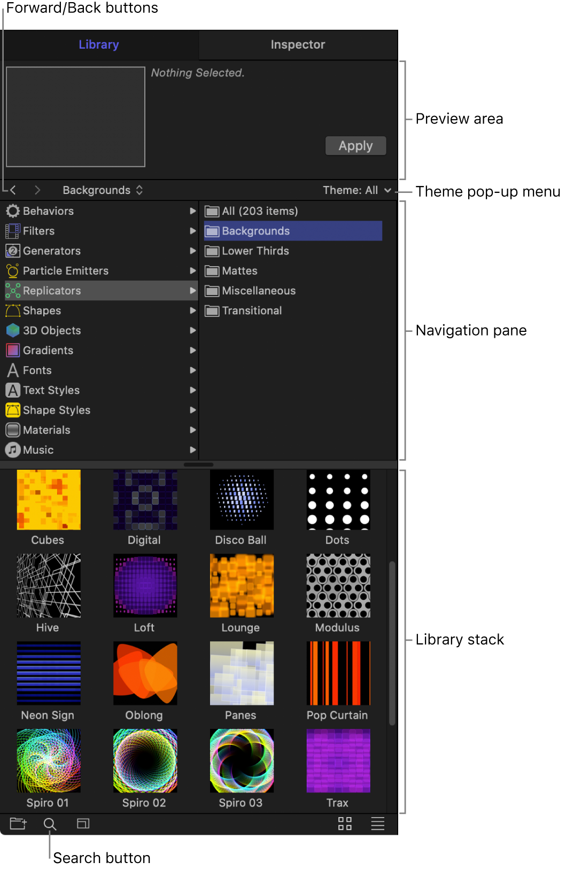
Task: Switch to the Inspector tab
Action: 298,44
